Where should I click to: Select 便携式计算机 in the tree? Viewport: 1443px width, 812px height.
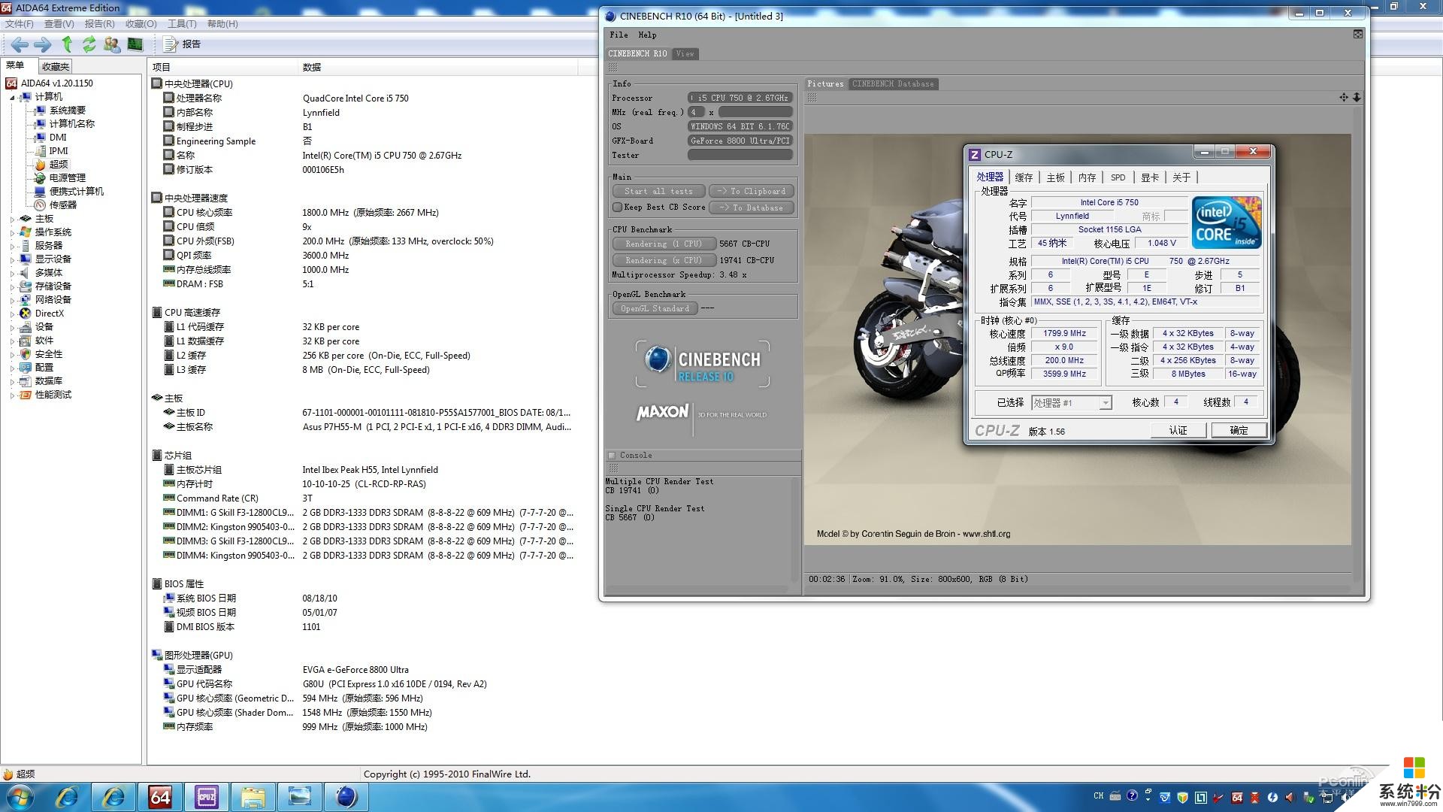click(76, 191)
